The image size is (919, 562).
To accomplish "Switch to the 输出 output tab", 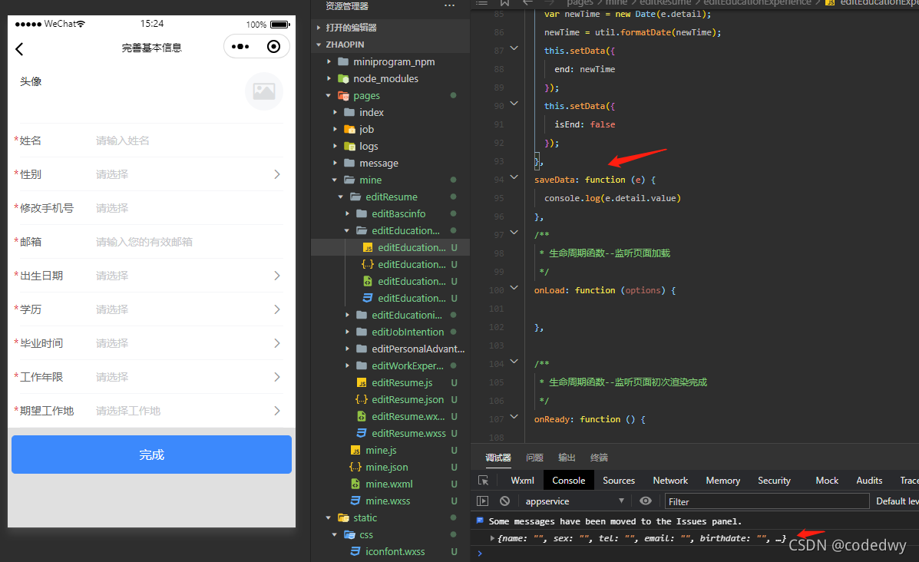I will (x=567, y=458).
